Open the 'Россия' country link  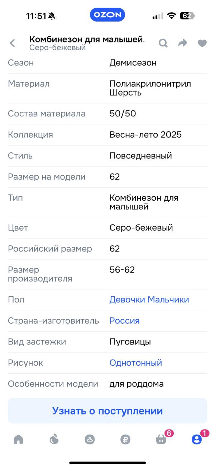(x=125, y=321)
